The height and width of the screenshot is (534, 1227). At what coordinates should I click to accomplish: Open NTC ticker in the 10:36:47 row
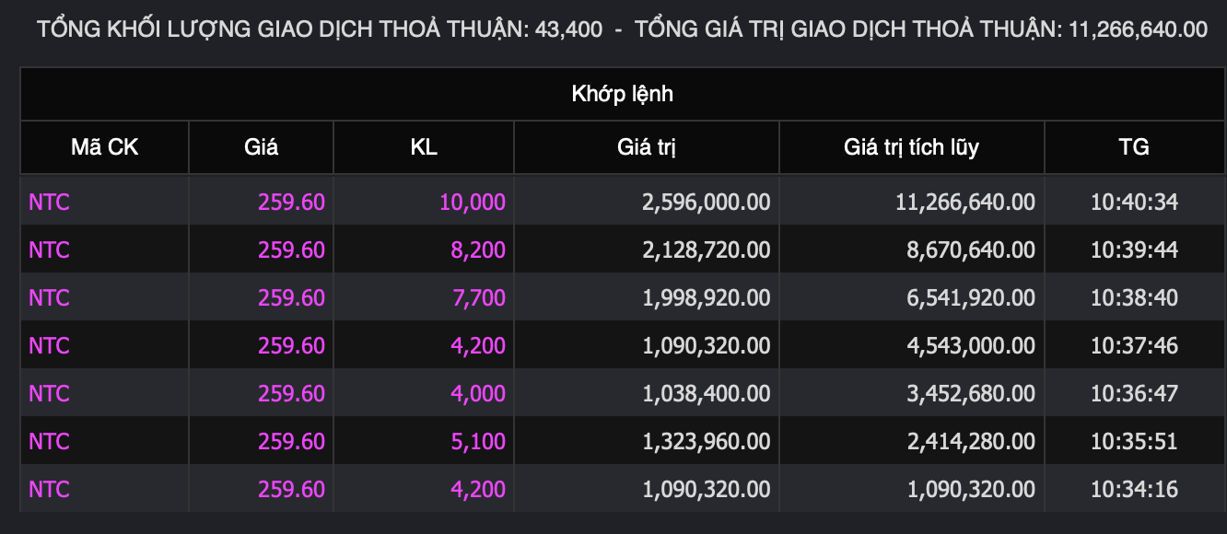pyautogui.click(x=50, y=393)
